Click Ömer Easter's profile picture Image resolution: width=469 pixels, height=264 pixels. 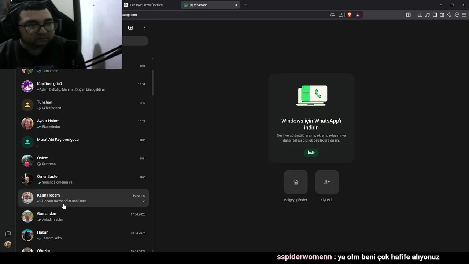(x=27, y=179)
